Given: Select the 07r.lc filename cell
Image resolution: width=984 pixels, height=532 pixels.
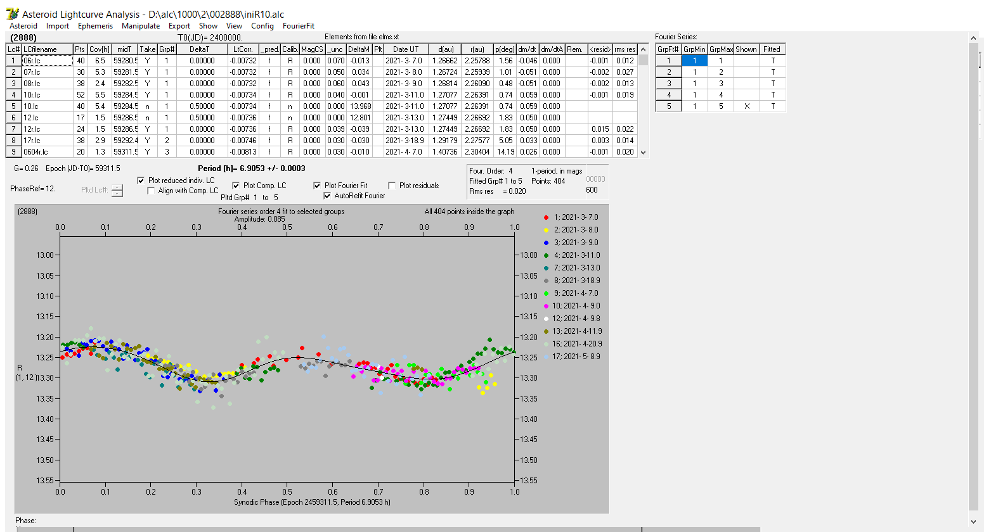Looking at the screenshot, I should click(48, 72).
